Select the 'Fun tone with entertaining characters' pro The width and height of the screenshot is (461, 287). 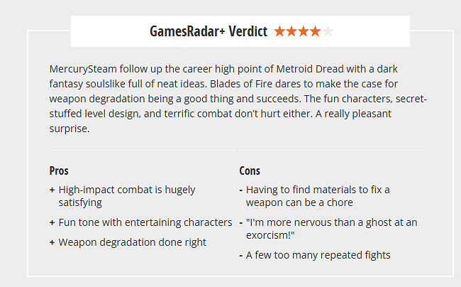click(x=145, y=222)
